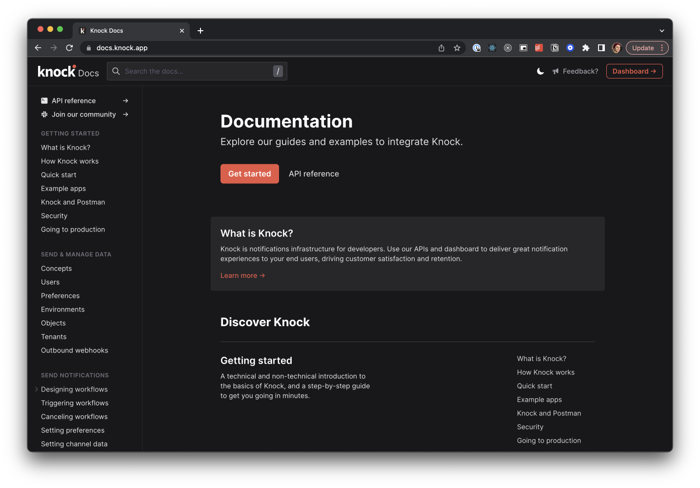This screenshot has width=700, height=488.
Task: Open the React DevTools extension icon
Action: pyautogui.click(x=492, y=48)
